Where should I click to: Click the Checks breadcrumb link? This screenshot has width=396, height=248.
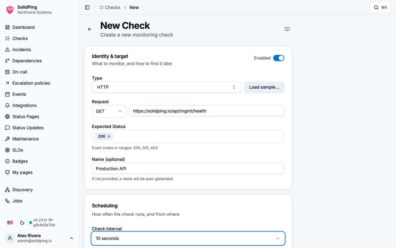(x=110, y=7)
